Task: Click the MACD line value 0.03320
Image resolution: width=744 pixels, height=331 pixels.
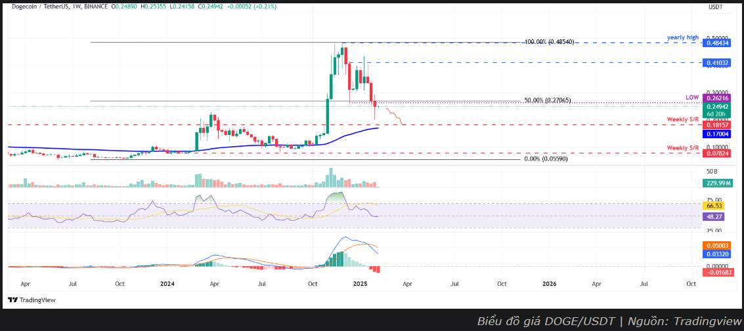Action: pos(717,254)
